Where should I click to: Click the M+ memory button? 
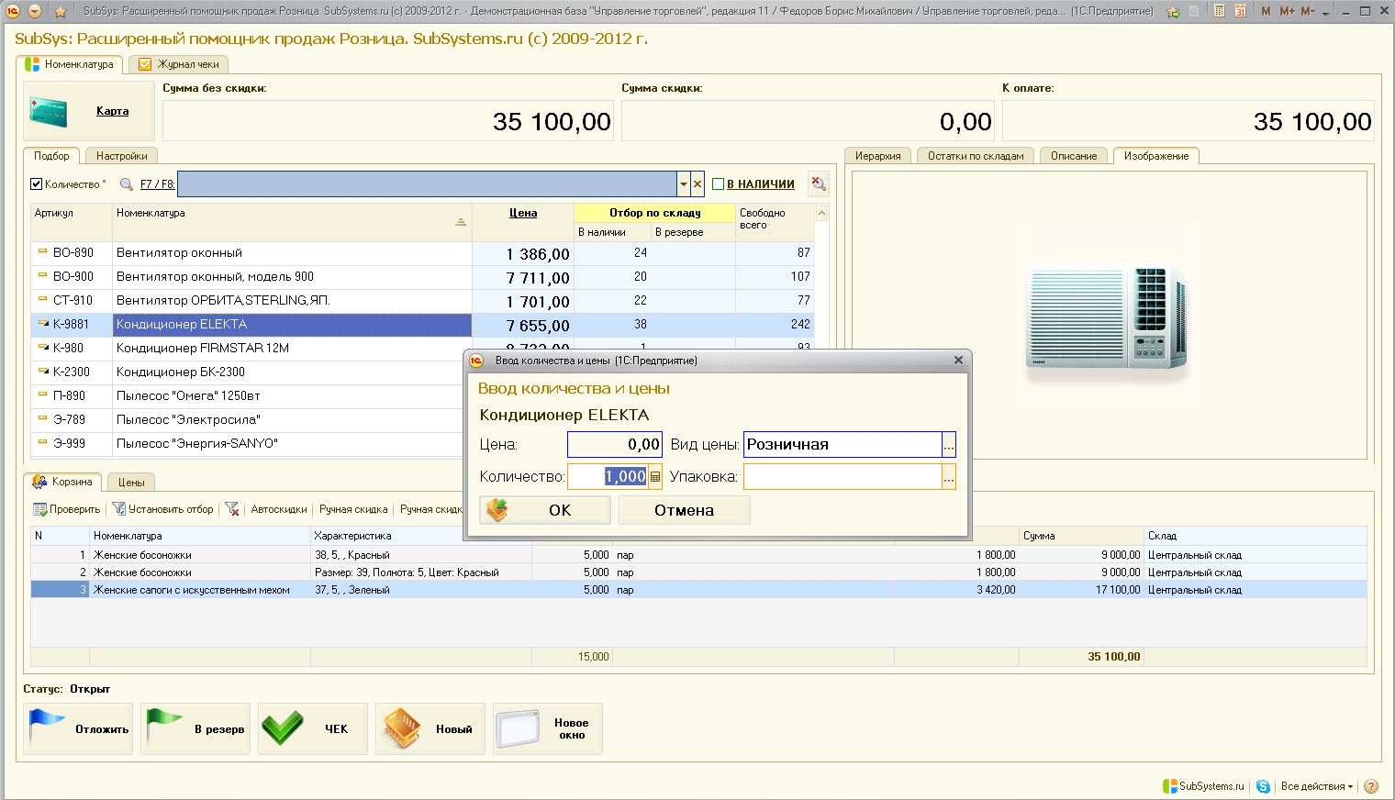click(x=1287, y=11)
